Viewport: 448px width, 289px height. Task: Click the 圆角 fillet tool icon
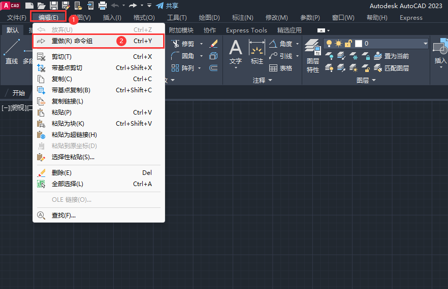(x=175, y=56)
